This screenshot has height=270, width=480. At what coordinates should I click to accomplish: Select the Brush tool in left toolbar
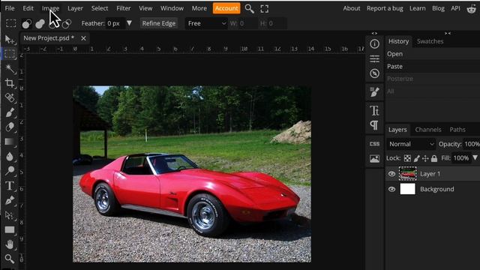(x=10, y=112)
